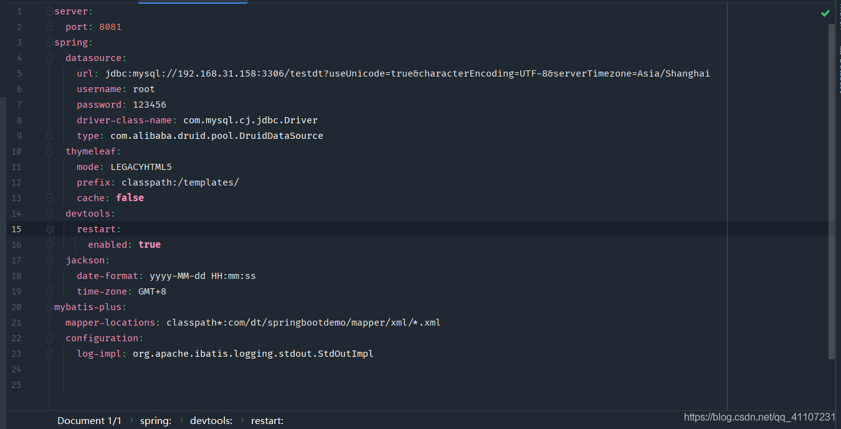Screen dimensions: 841x429
Task: Fold the restart block on line 15
Action: pyautogui.click(x=49, y=229)
